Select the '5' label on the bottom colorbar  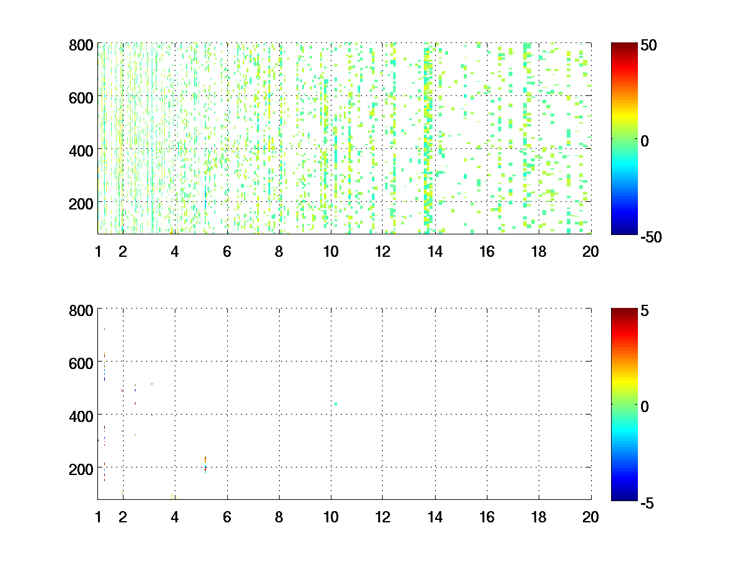[x=645, y=310]
